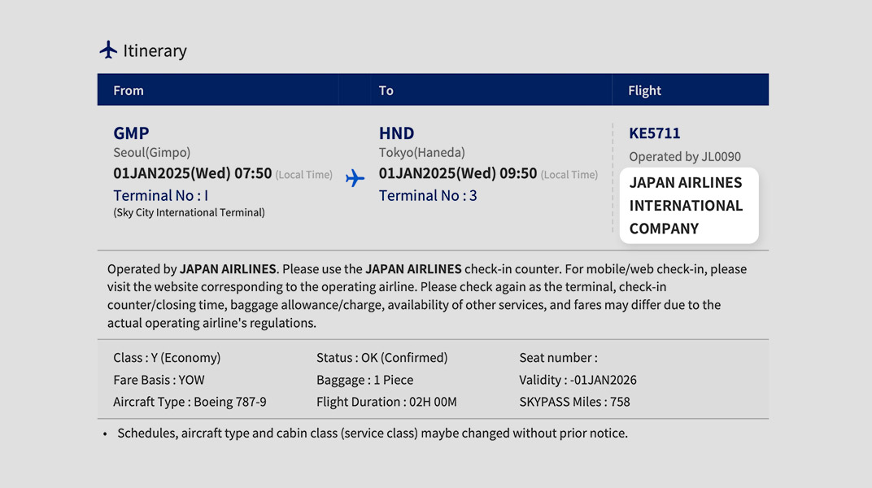Click the arrival Terminal No : 3 link
Viewport: 872px width, 488px height.
[427, 195]
